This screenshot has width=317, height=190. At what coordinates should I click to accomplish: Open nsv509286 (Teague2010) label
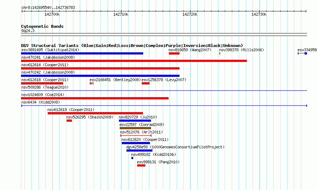(45, 87)
